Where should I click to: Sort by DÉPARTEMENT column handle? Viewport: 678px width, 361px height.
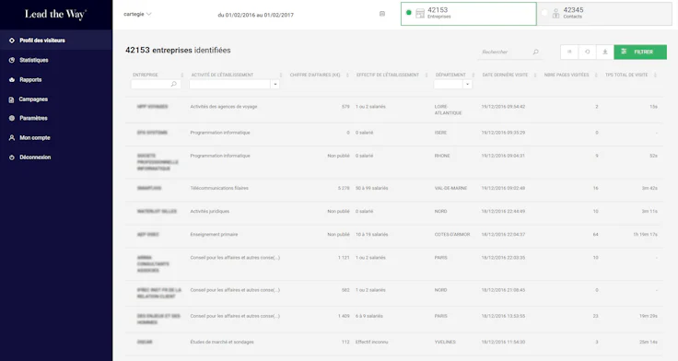click(473, 76)
